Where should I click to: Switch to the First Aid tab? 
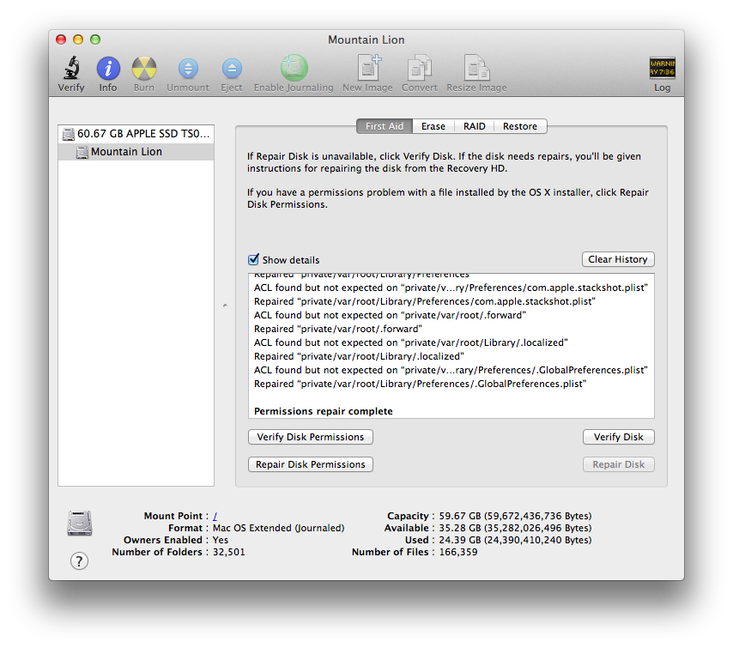click(385, 126)
